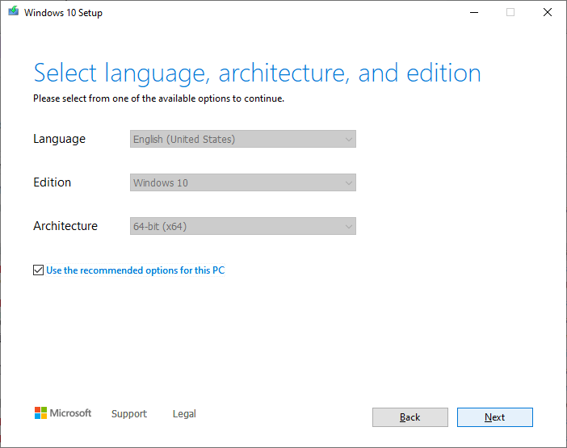Close the Windows 10 Setup window
The width and height of the screenshot is (567, 448).
coord(548,12)
